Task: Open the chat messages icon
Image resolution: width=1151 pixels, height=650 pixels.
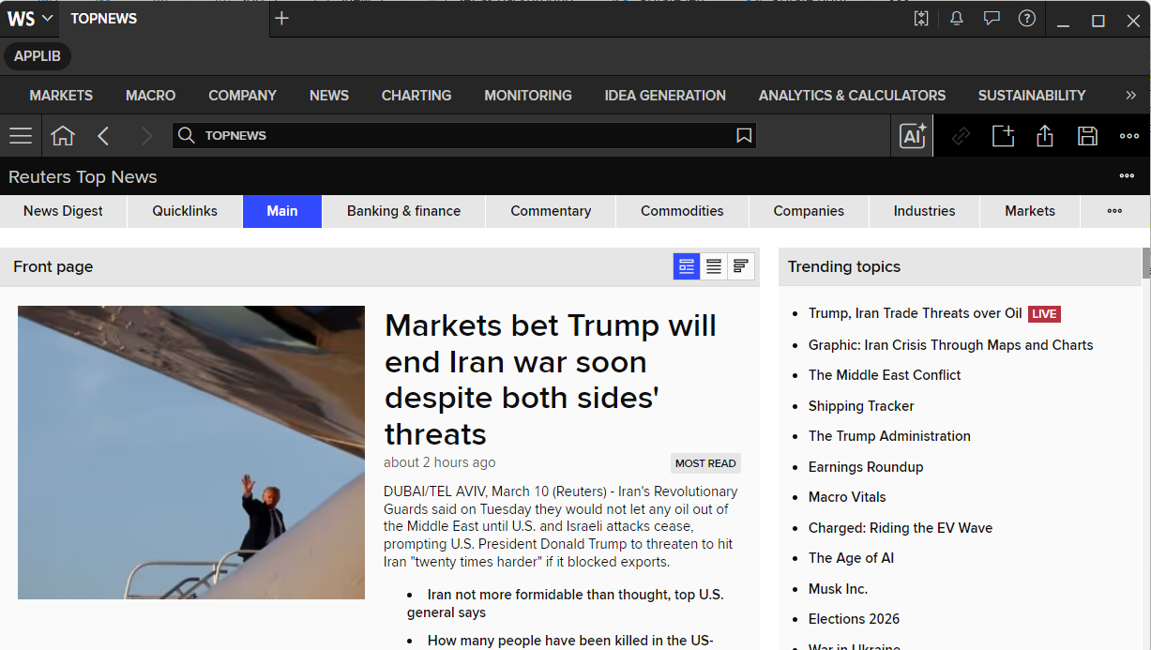Action: pyautogui.click(x=992, y=19)
